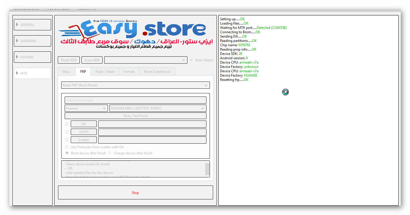Click the 'Waiting for MTK port' log line
Image resolution: width=410 pixels, height=215 pixels.
coord(254,28)
